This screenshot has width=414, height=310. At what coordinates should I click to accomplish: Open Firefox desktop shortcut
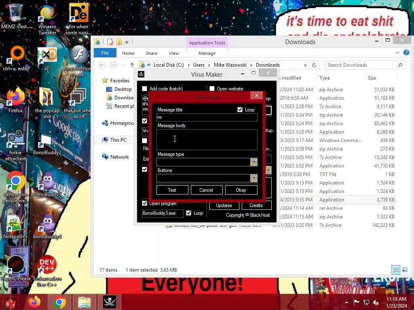point(16,100)
